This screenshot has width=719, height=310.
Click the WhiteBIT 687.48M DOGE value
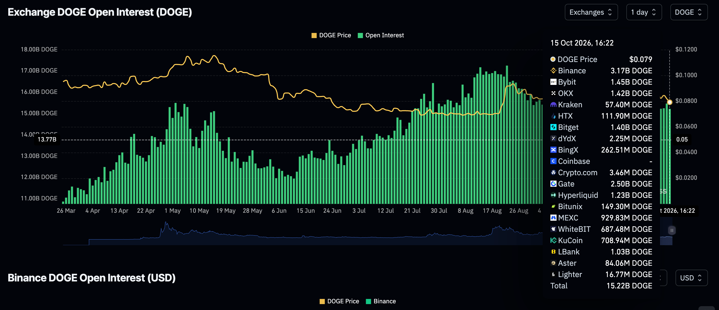click(627, 229)
